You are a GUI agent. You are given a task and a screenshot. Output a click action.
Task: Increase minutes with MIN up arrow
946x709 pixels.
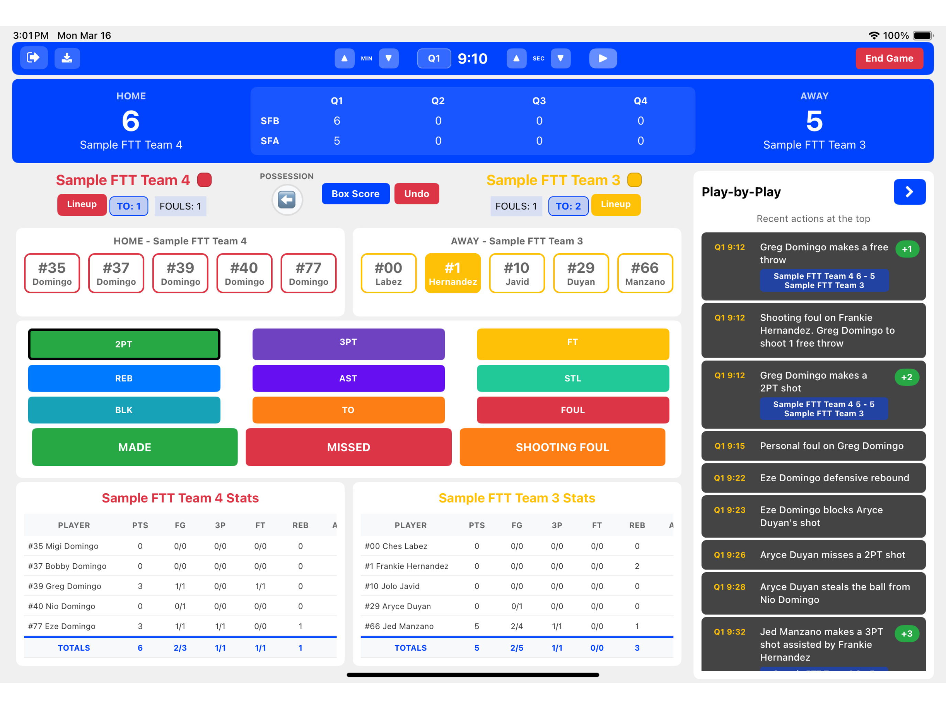344,58
